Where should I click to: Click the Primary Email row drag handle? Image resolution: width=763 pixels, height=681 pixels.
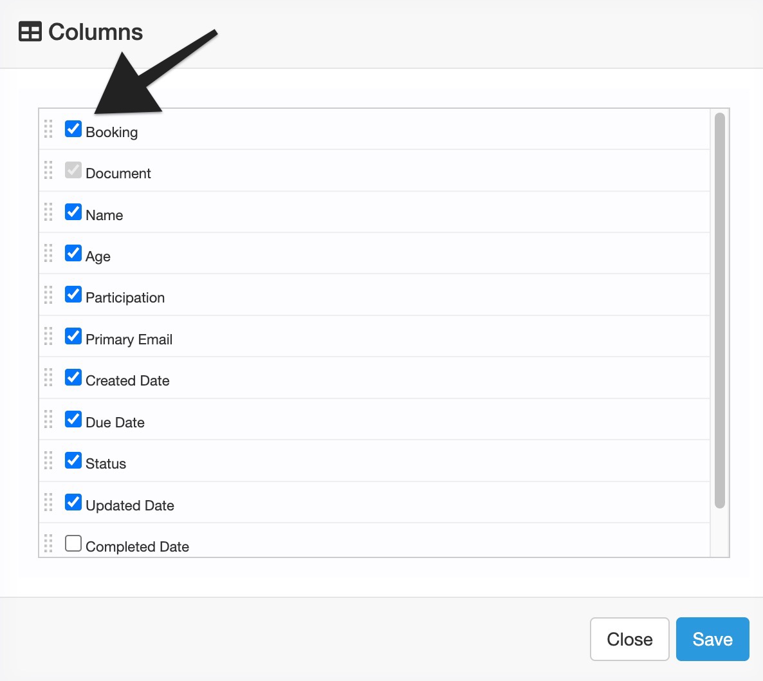(x=48, y=336)
